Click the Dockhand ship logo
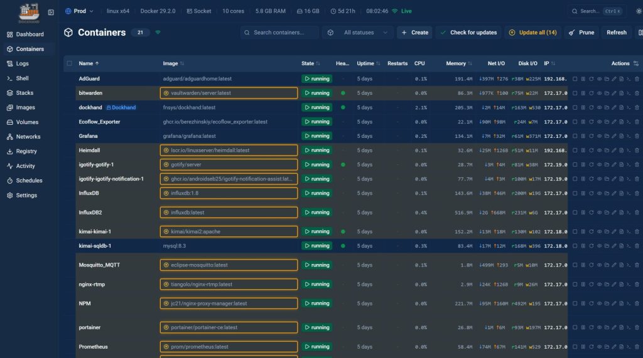643x358 pixels. tap(29, 12)
